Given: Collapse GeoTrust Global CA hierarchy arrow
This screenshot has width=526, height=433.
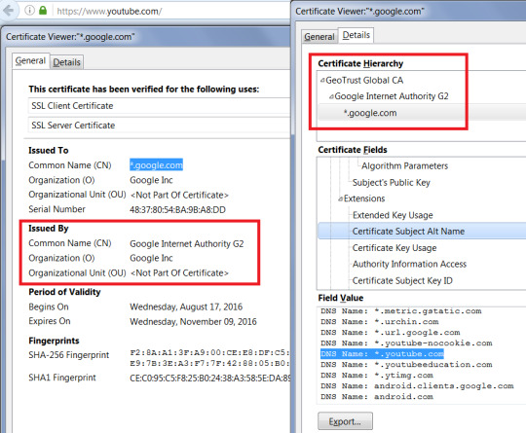Looking at the screenshot, I should (322, 81).
